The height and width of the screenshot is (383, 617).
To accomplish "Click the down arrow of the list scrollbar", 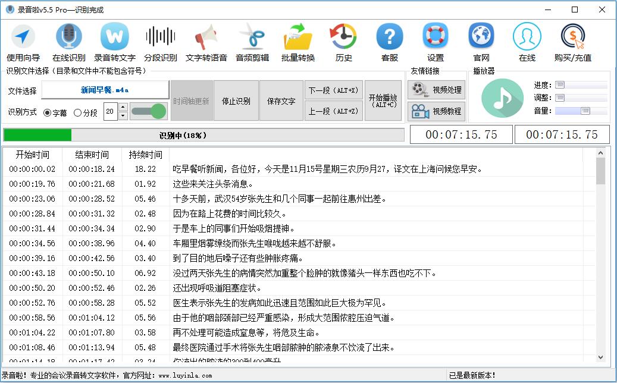I will click(x=600, y=357).
